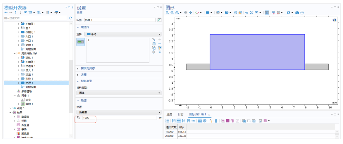Click the 键入过滤文本 filter text field
Image resolution: width=343 pixels, height=144 pixels.
click(35, 18)
